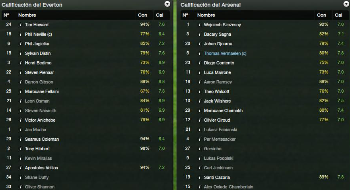This screenshot has height=190, width=350.
Task: Open info icon next to Tim Howard
Action: [21, 25]
